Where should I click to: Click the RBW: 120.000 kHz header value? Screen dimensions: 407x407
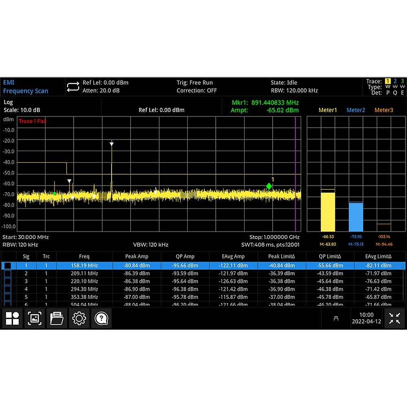click(294, 91)
